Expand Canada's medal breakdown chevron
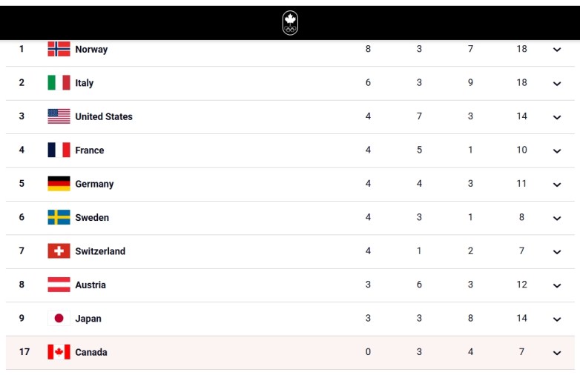Screen dimensions: 580x375 pyautogui.click(x=557, y=353)
